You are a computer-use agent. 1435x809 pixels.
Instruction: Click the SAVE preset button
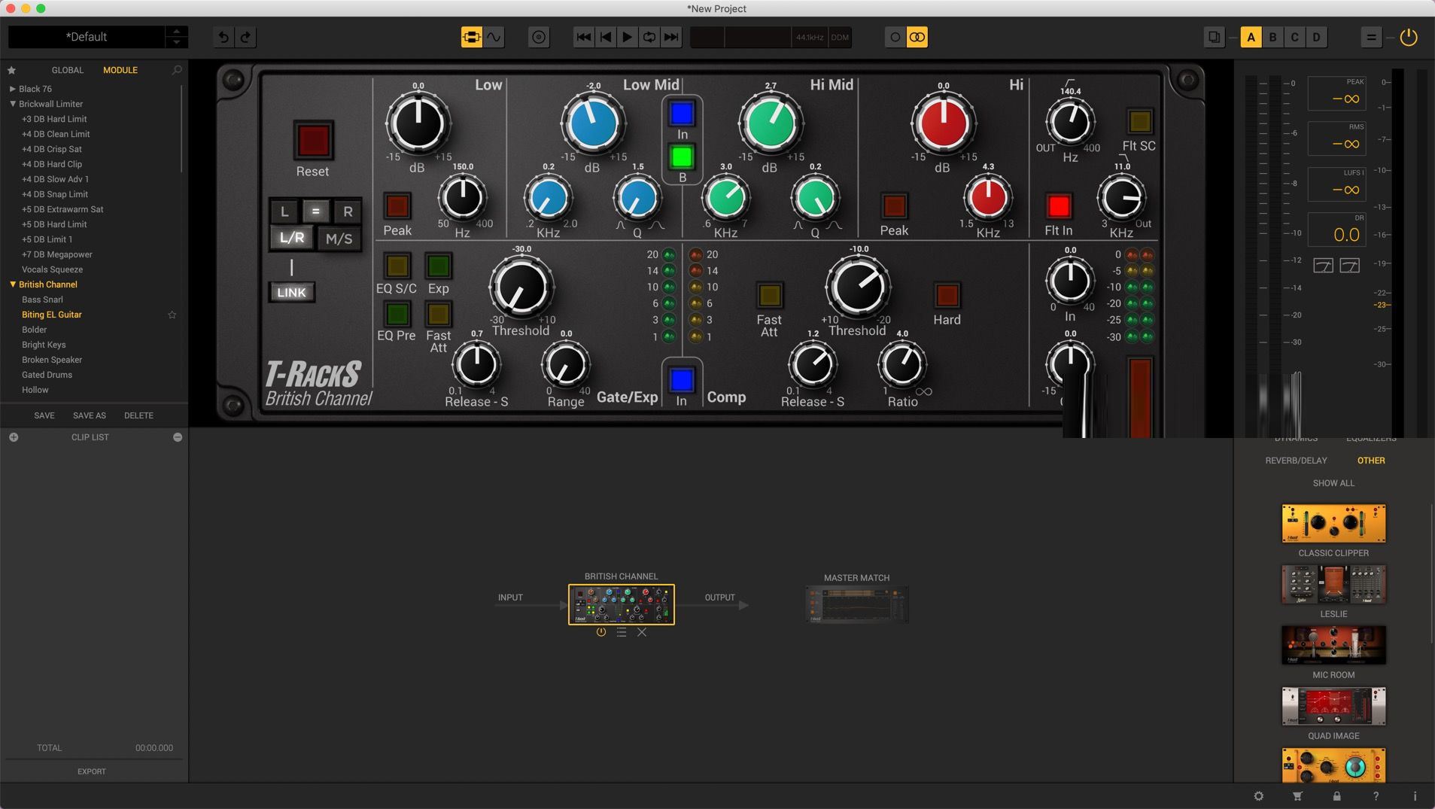[44, 415]
